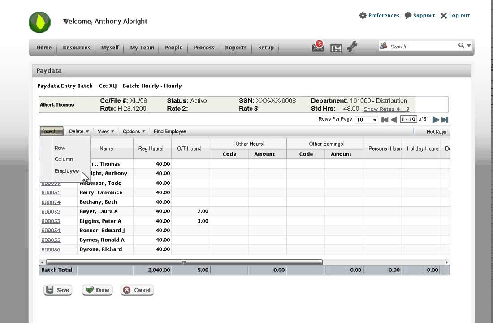Click the Reg Hours column header
493x323 pixels.
tap(152, 148)
